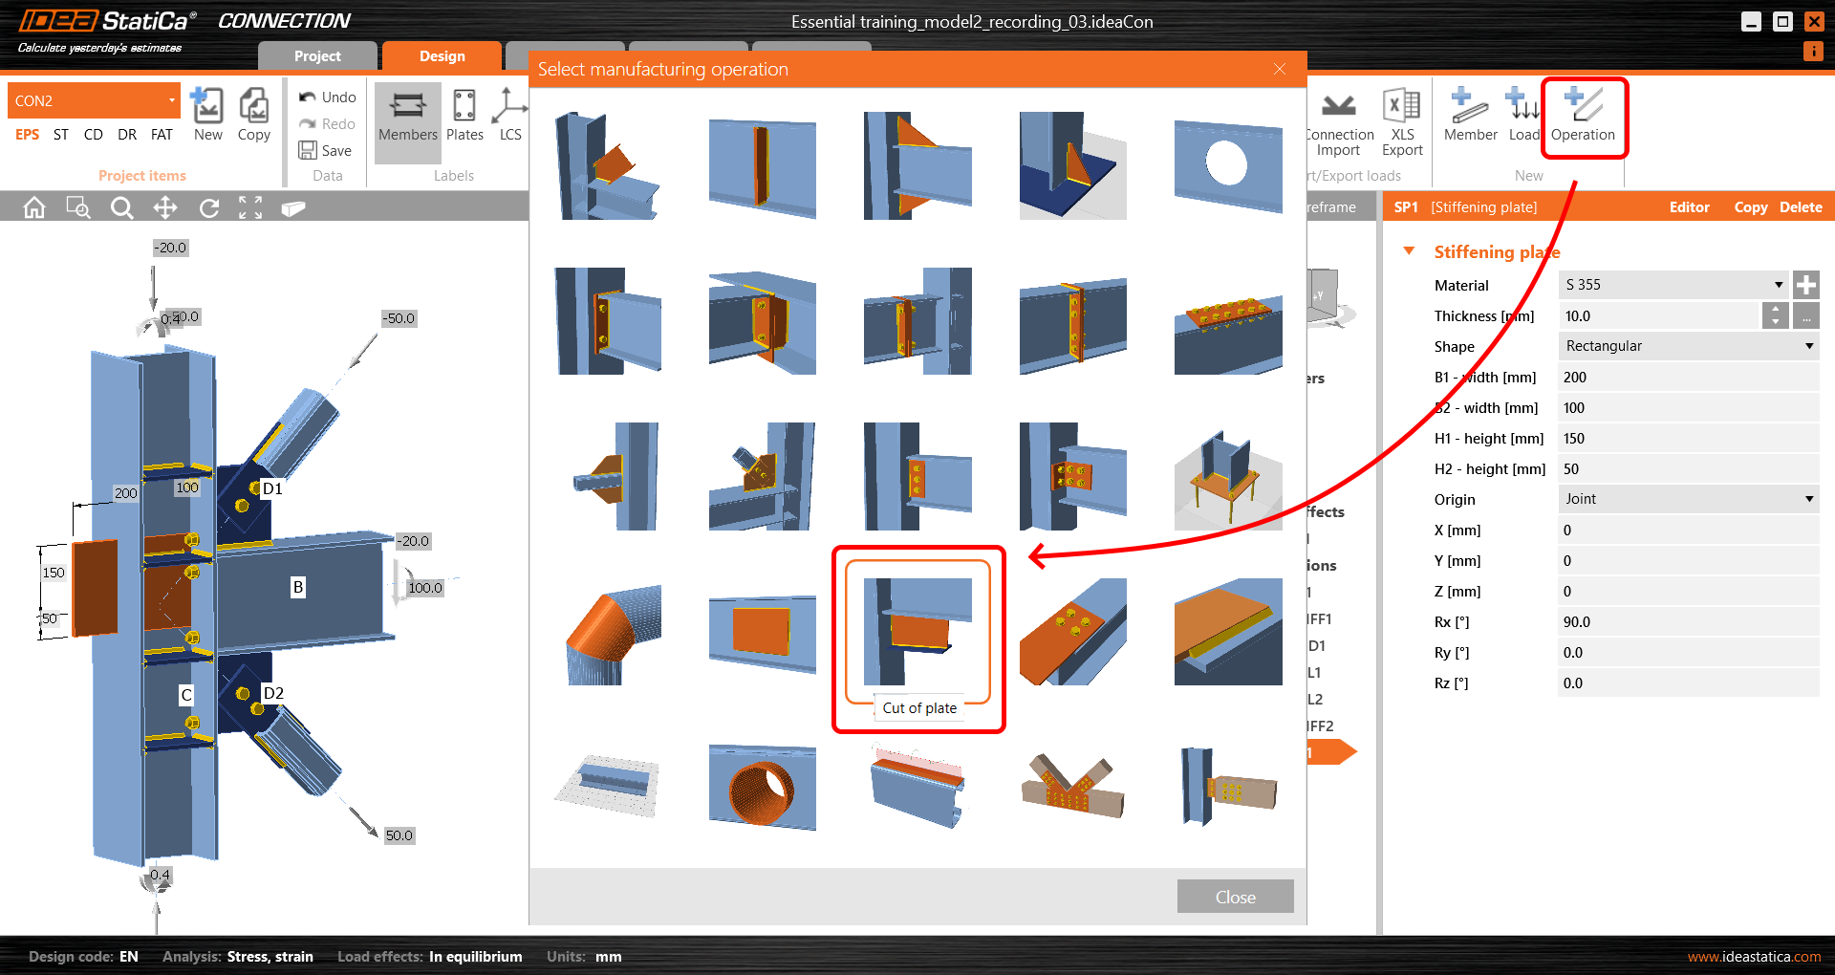Increase Thickness with the stepper arrow
The image size is (1835, 975).
tap(1776, 310)
